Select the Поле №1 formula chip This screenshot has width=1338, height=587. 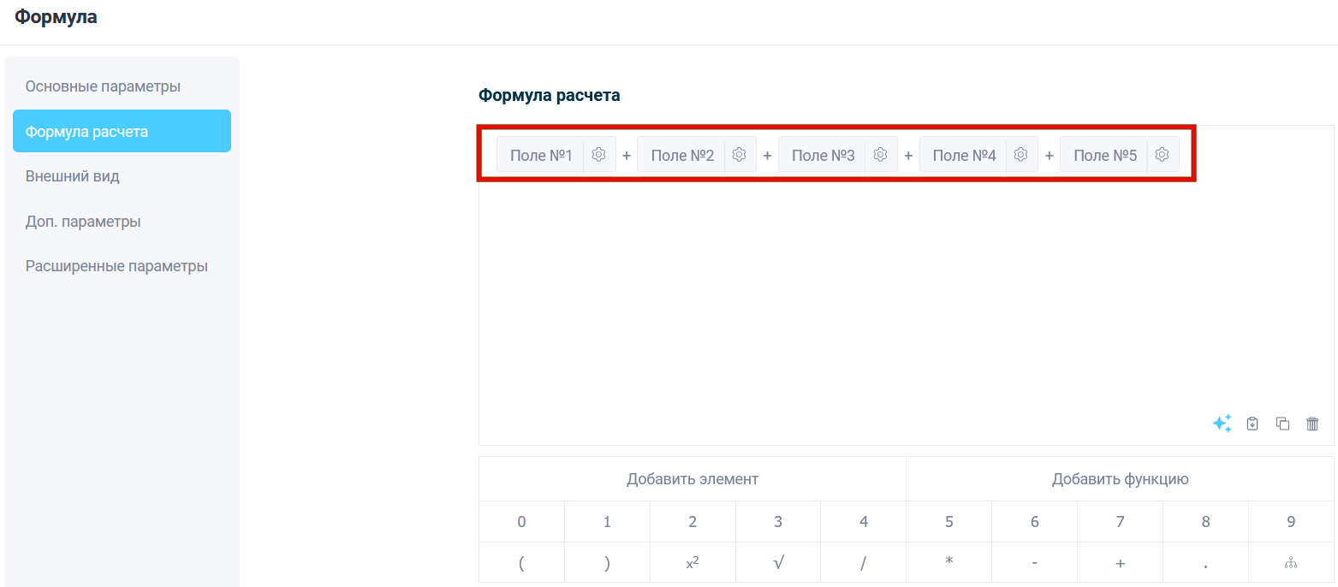541,155
